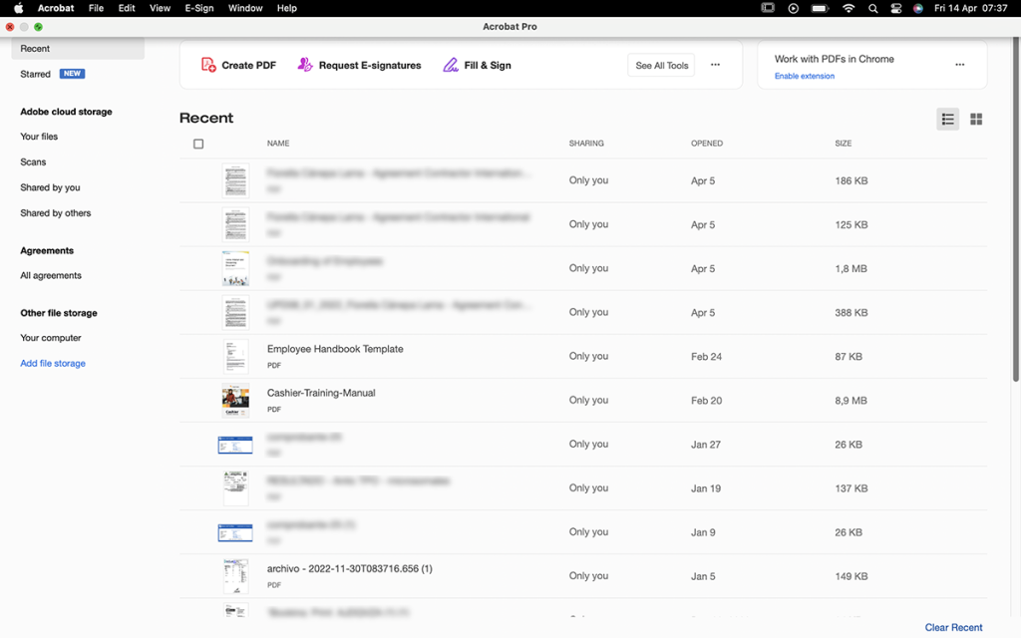This screenshot has width=1021, height=638.
Task: Click the Create PDF tool icon
Action: [x=208, y=65]
